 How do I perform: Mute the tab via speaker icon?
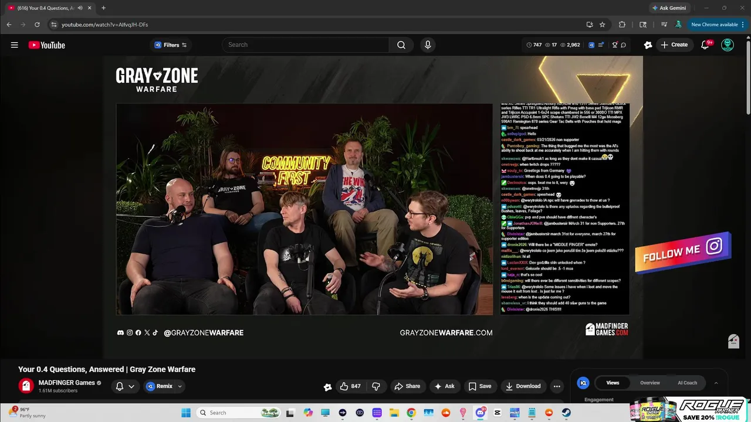click(x=80, y=8)
